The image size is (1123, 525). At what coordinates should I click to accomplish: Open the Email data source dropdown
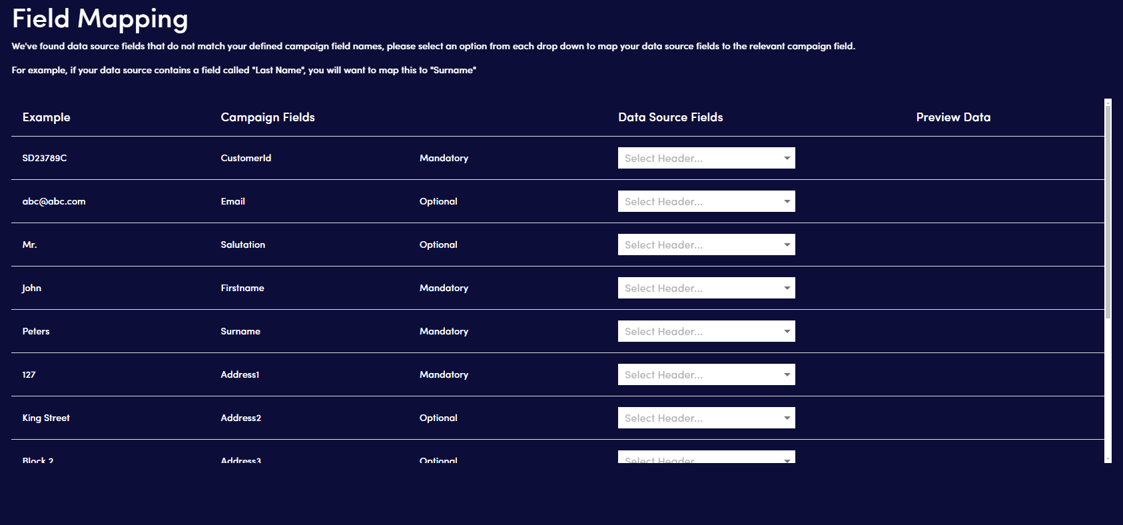coord(706,201)
